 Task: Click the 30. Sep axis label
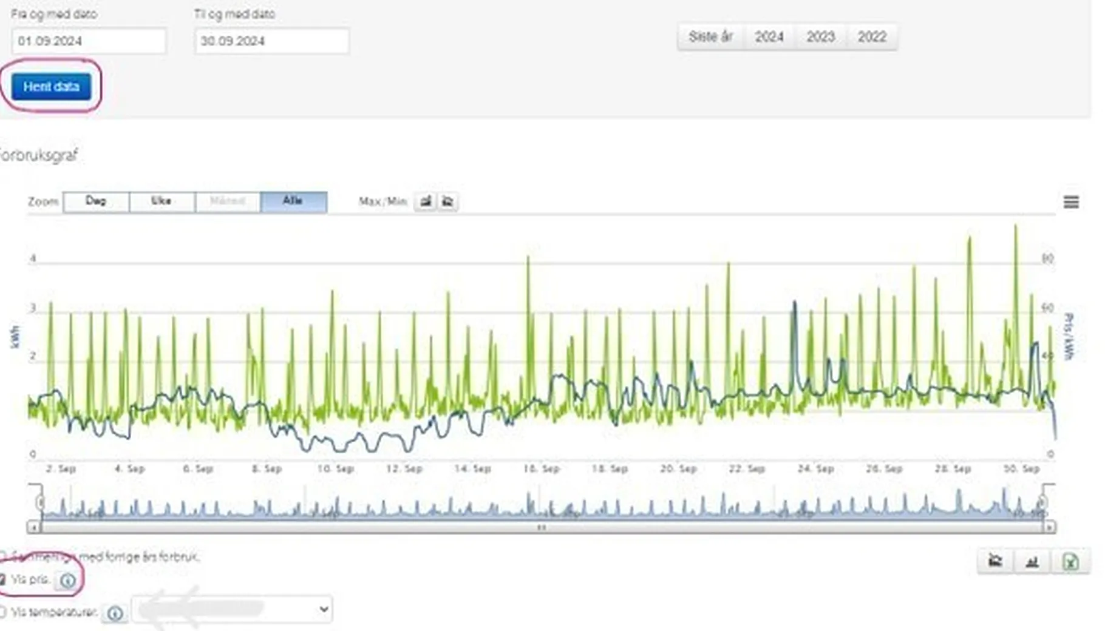(x=1021, y=469)
